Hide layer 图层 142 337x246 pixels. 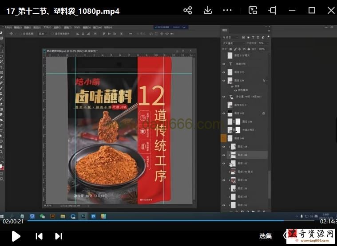coord(224,180)
